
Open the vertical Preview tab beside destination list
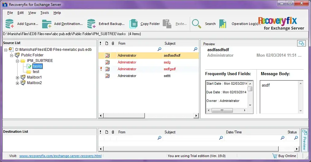(x=305, y=140)
